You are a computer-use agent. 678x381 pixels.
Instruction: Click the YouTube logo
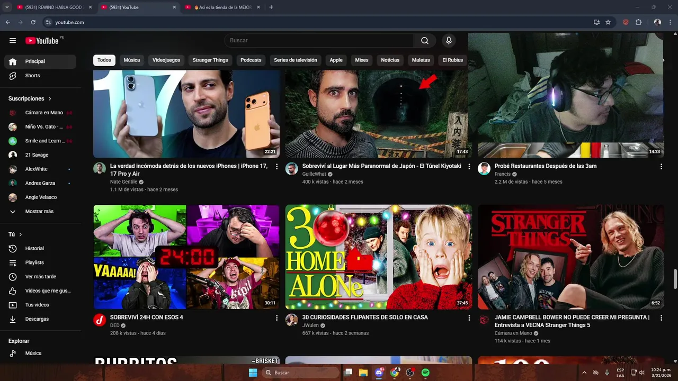coord(42,41)
